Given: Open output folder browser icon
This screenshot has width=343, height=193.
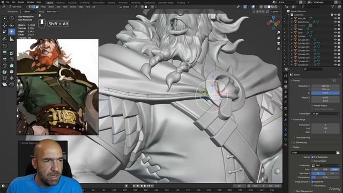Looking at the screenshot, I should [338, 152].
